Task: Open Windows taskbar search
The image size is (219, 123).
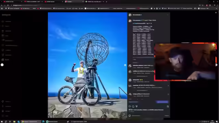Action: coord(6,122)
